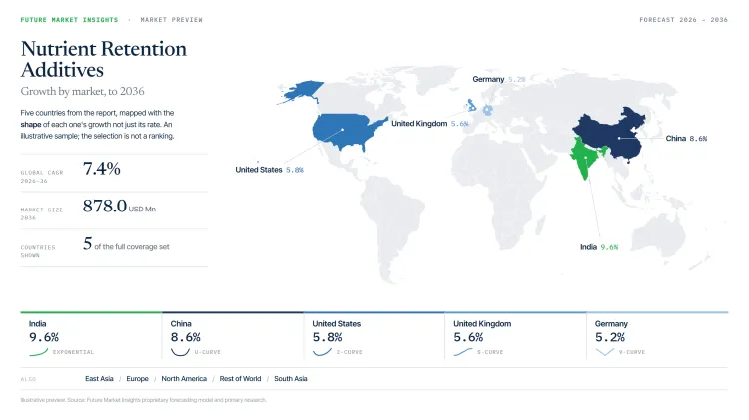Click the India 9.6% map label
749x420 pixels.
coord(599,247)
